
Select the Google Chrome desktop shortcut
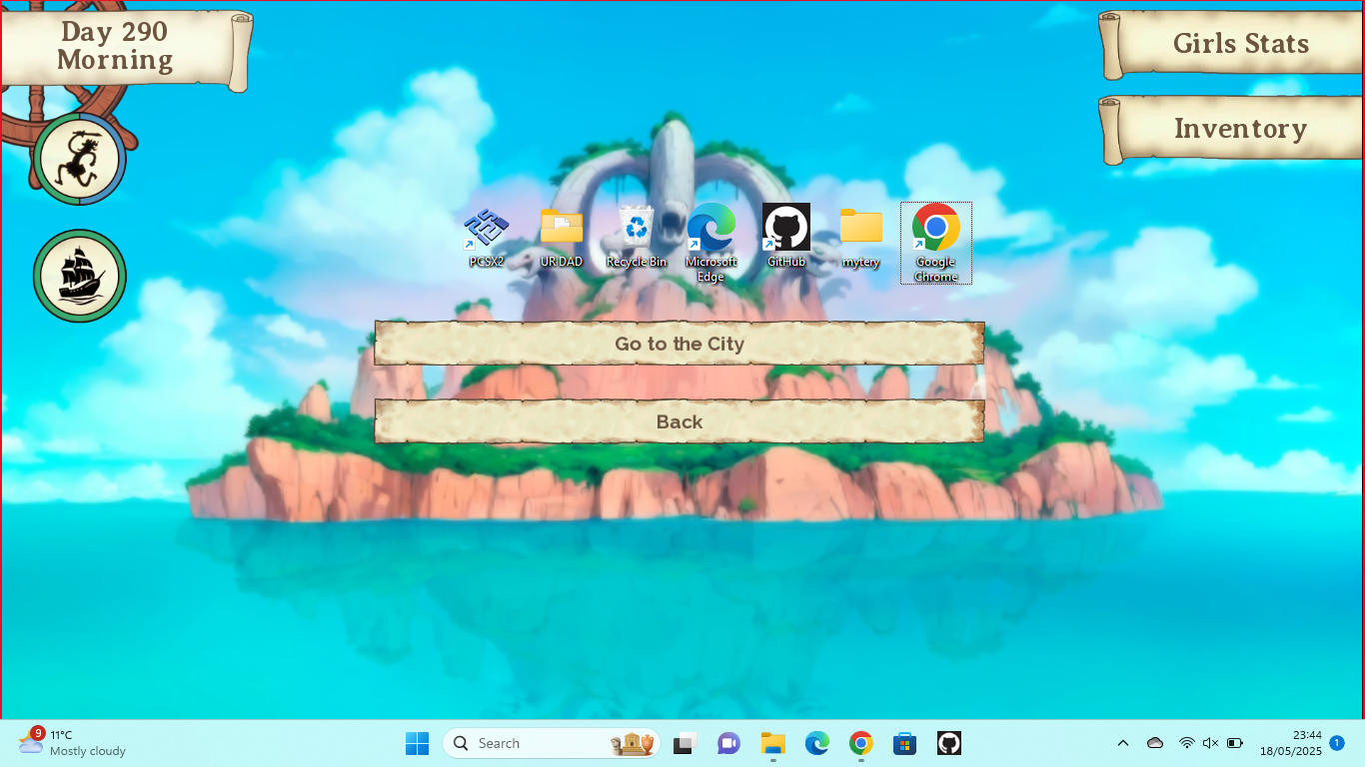[936, 244]
